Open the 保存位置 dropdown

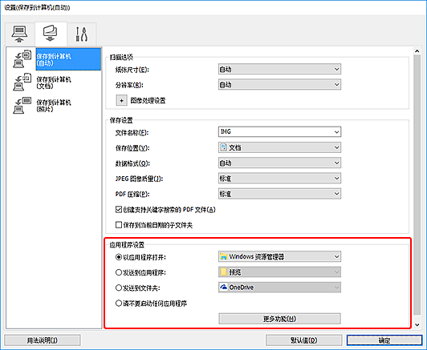point(279,147)
